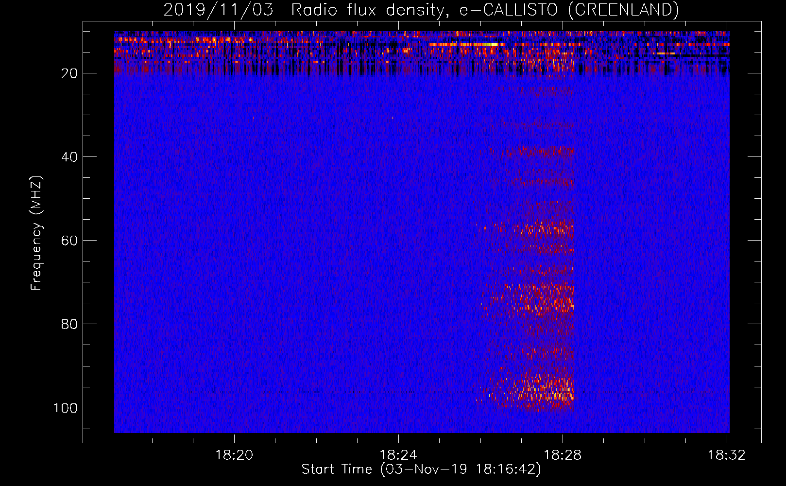786x486 pixels.
Task: Click the 100 MHz frequency tick label
Action: point(66,408)
